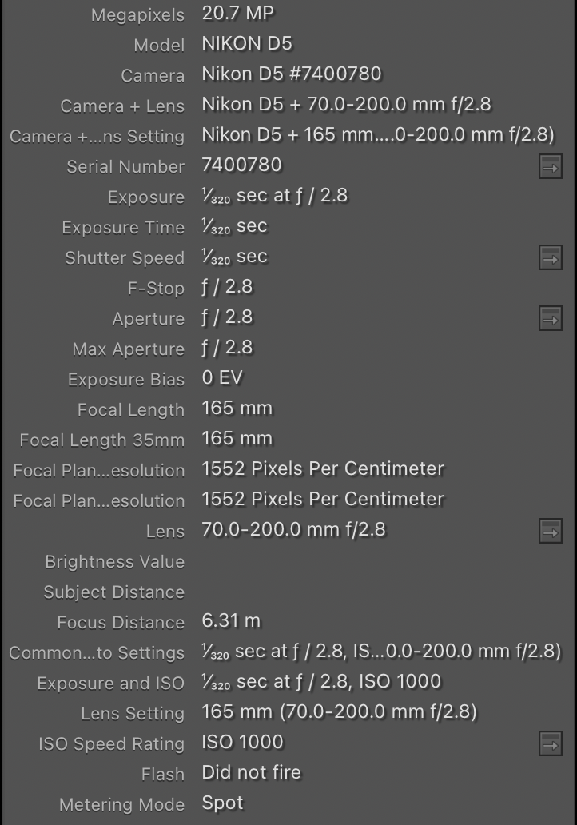Click the arrow icon next to the Lens field

[x=550, y=530]
